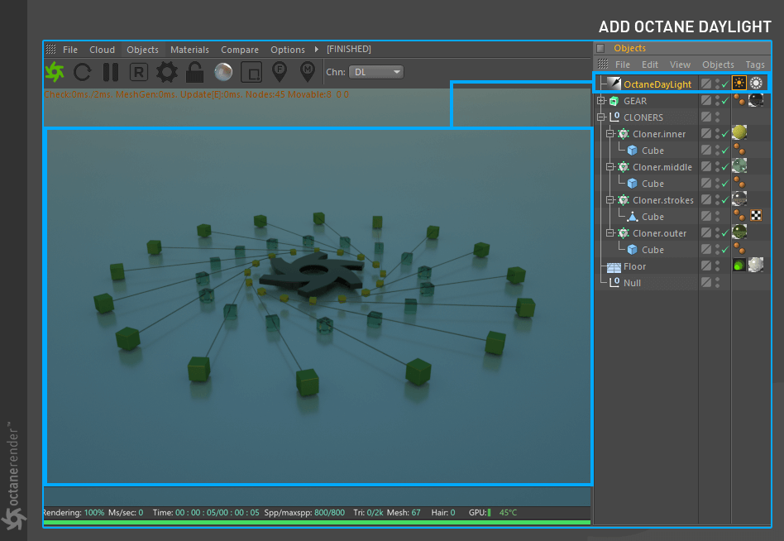Click the Phong tag on GEAR row

(x=739, y=100)
